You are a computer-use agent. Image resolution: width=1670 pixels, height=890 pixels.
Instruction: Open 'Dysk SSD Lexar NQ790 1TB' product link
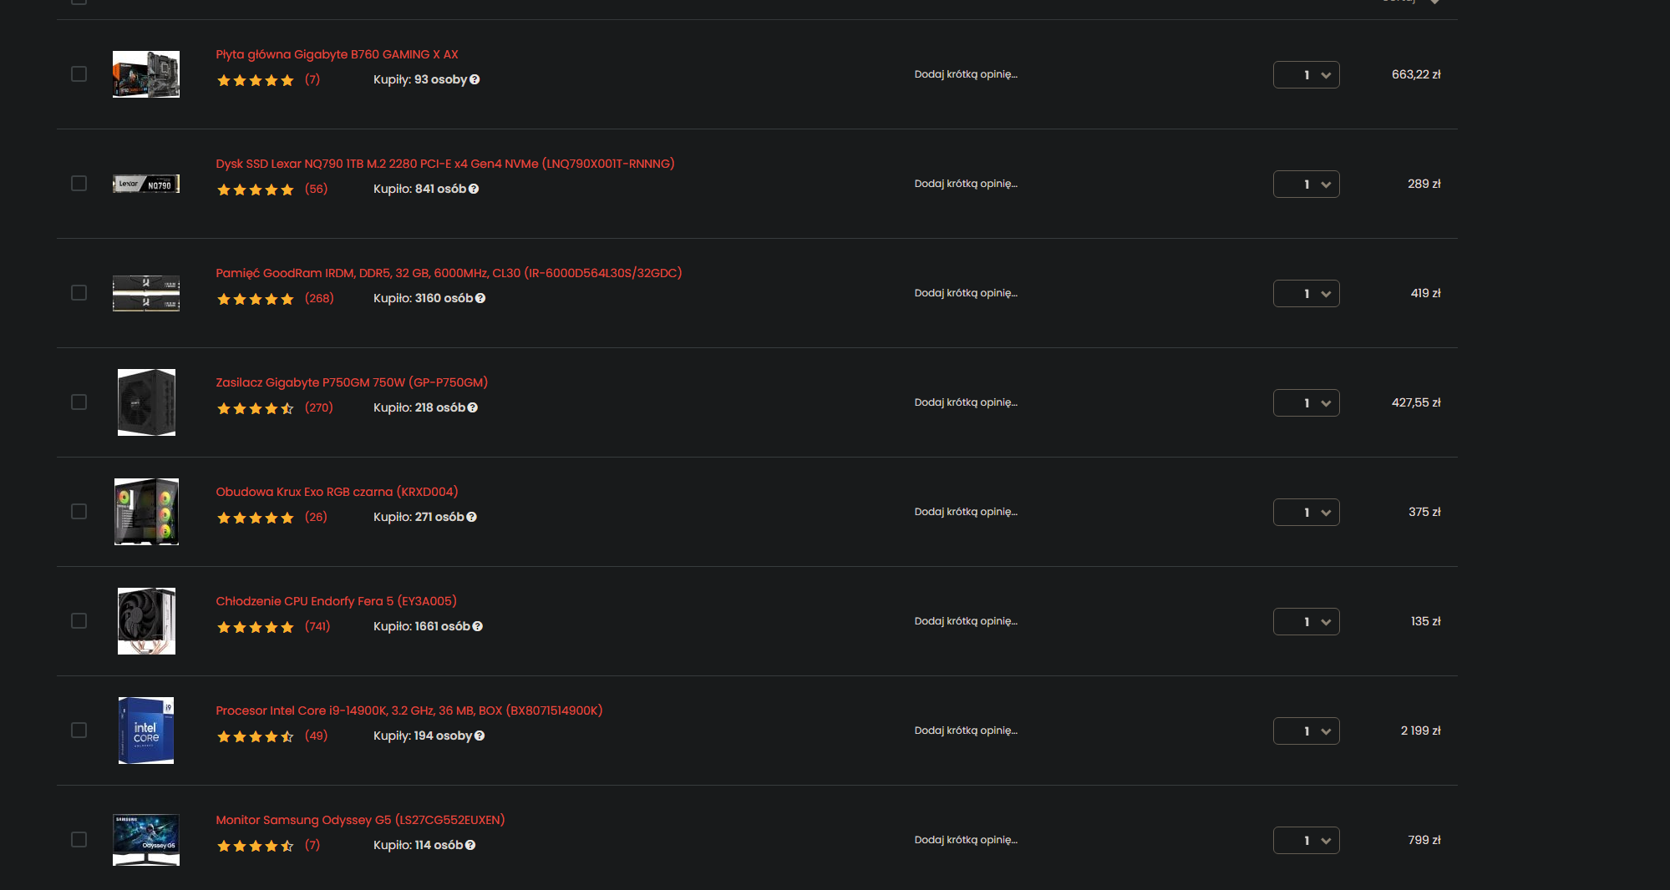(x=445, y=164)
